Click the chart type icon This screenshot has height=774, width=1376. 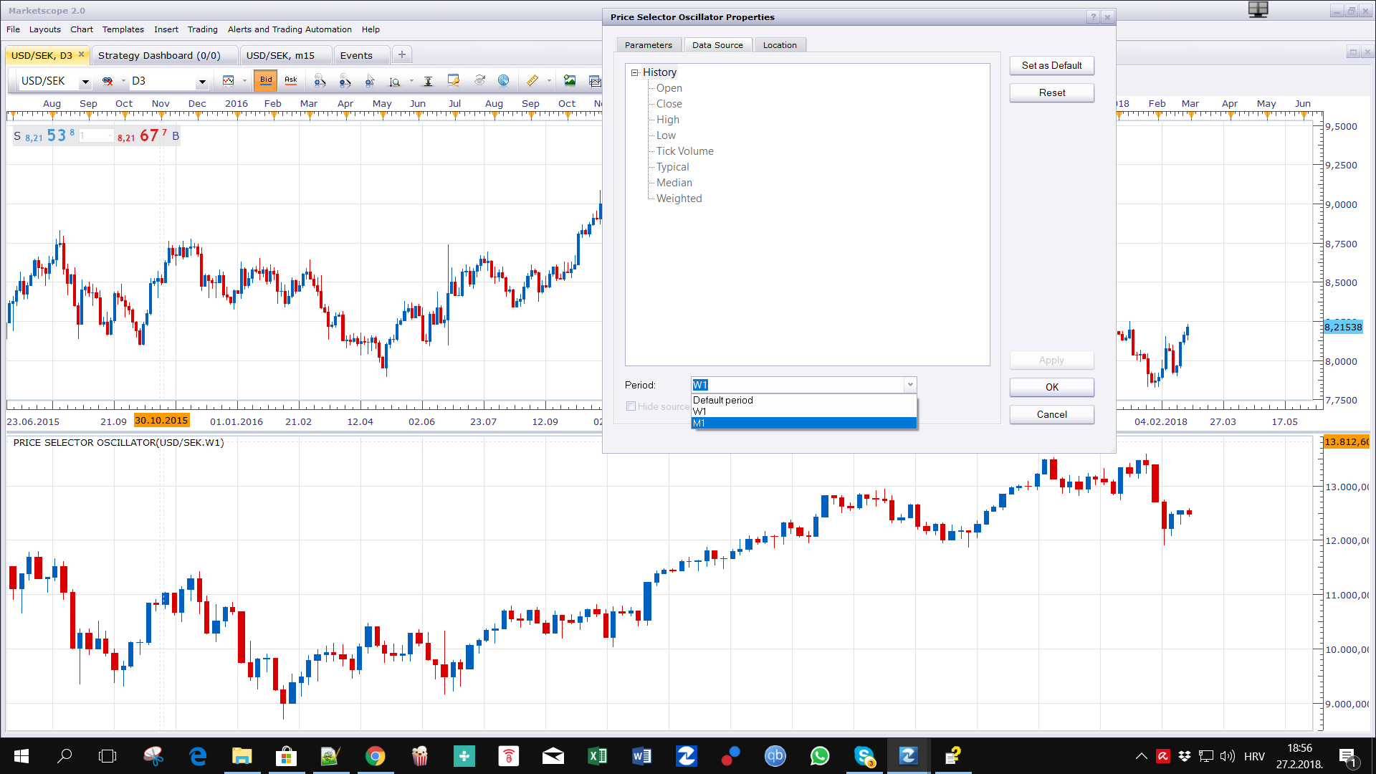coord(229,81)
